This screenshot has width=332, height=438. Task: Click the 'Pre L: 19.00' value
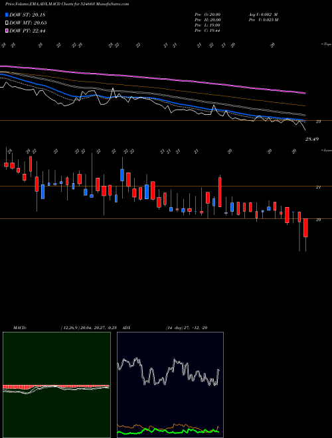click(x=207, y=25)
